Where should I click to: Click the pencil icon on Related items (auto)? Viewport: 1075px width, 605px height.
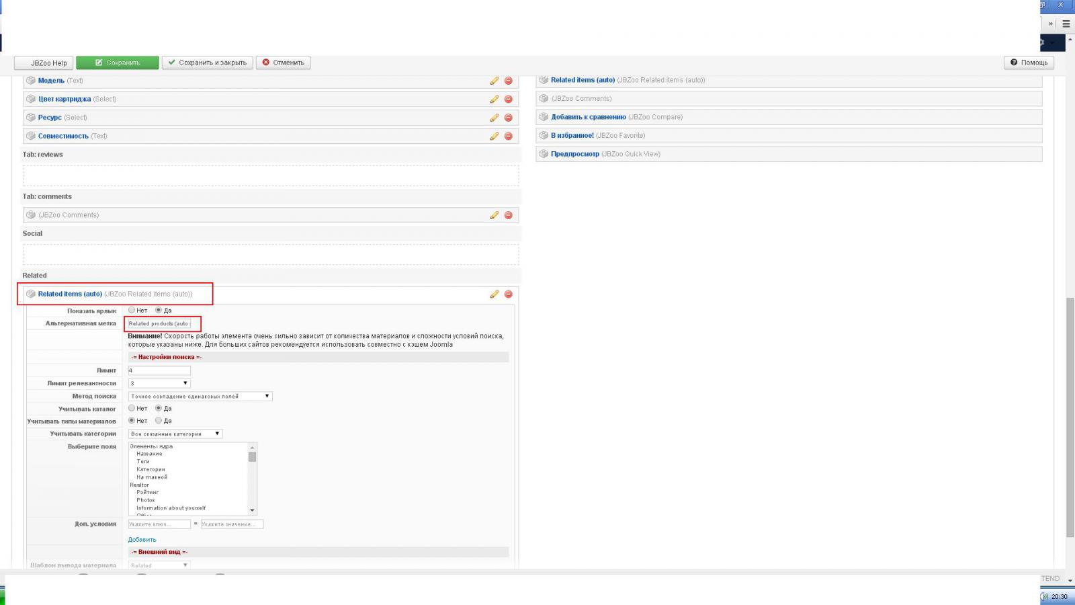(494, 294)
